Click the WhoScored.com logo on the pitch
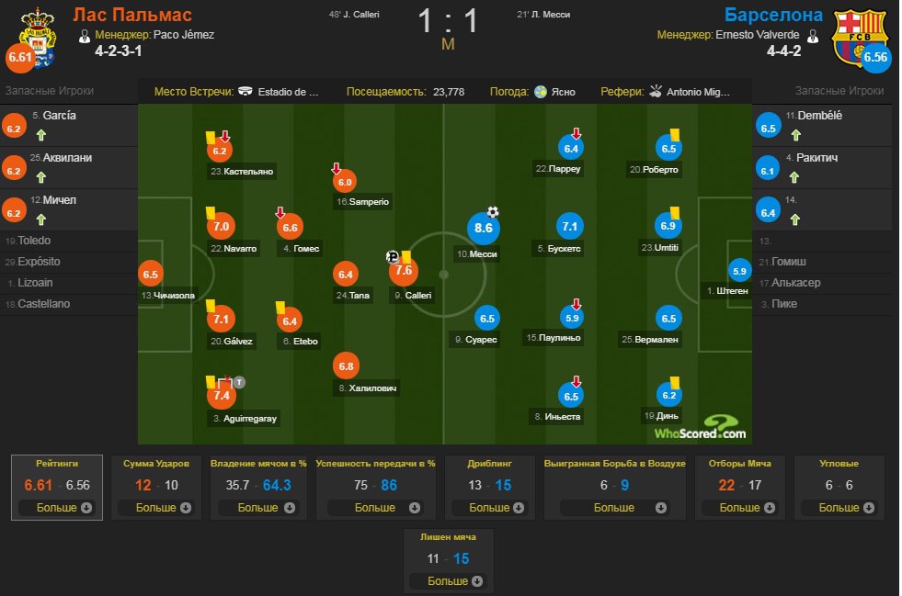Viewport: 902px width, 596px height. coord(700,429)
